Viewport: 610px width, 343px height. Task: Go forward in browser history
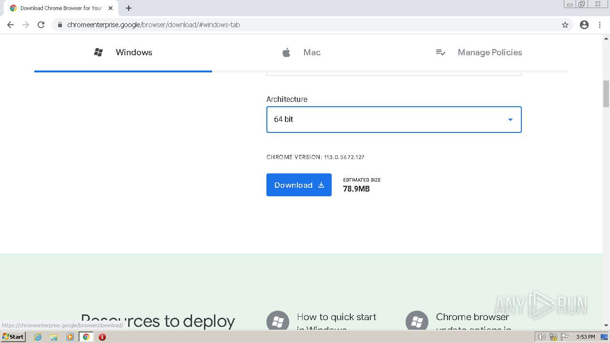(26, 25)
